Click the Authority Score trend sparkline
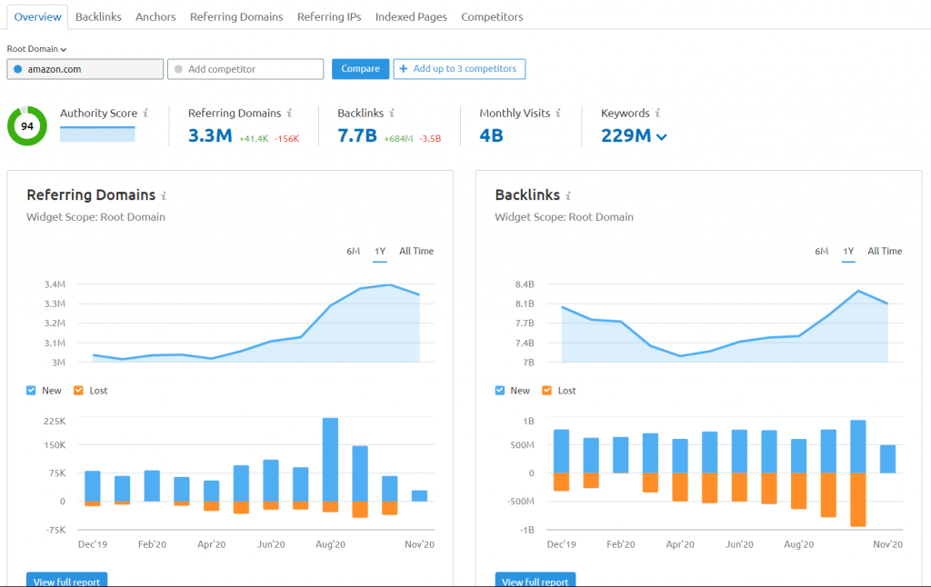The height and width of the screenshot is (587, 931). pos(97,134)
